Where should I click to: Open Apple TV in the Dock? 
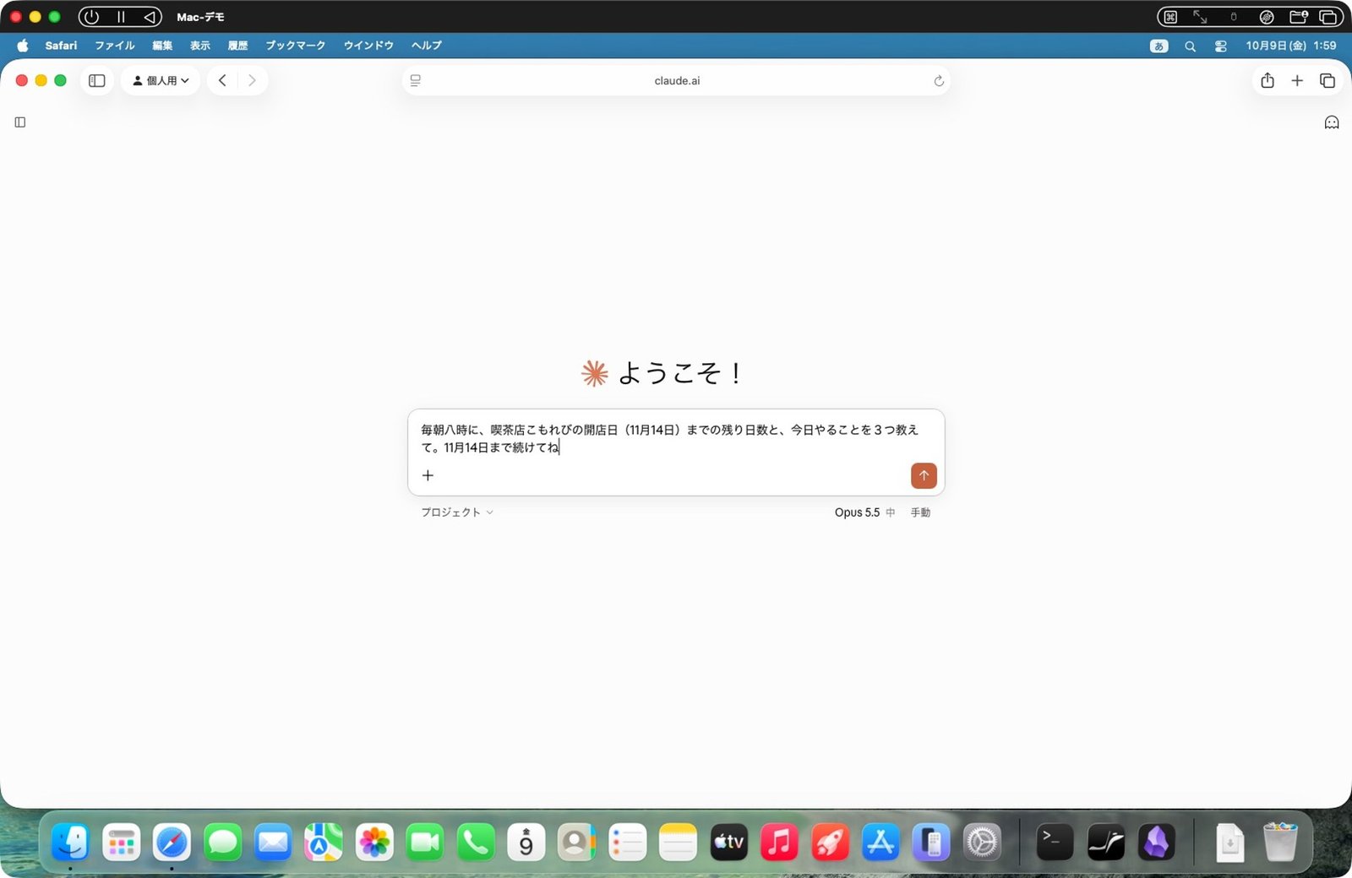[x=728, y=842]
